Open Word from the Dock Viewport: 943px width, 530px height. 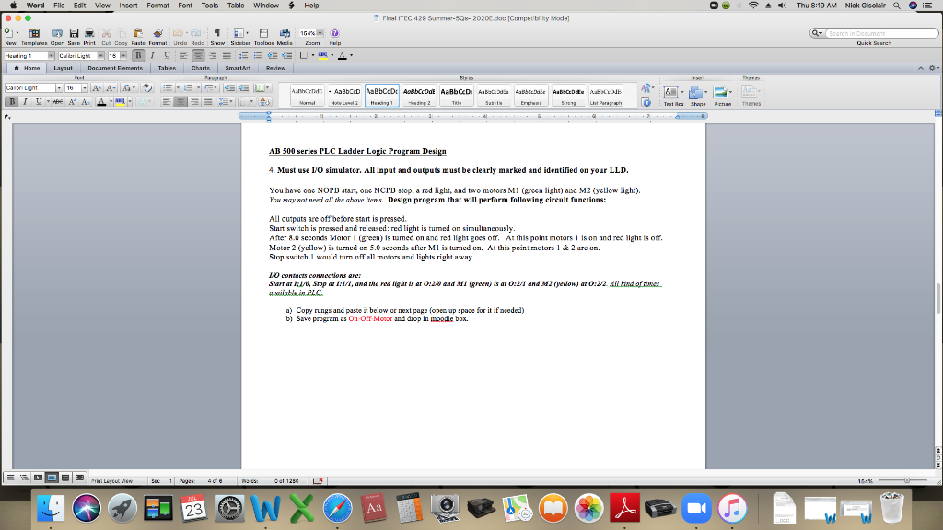click(x=264, y=507)
